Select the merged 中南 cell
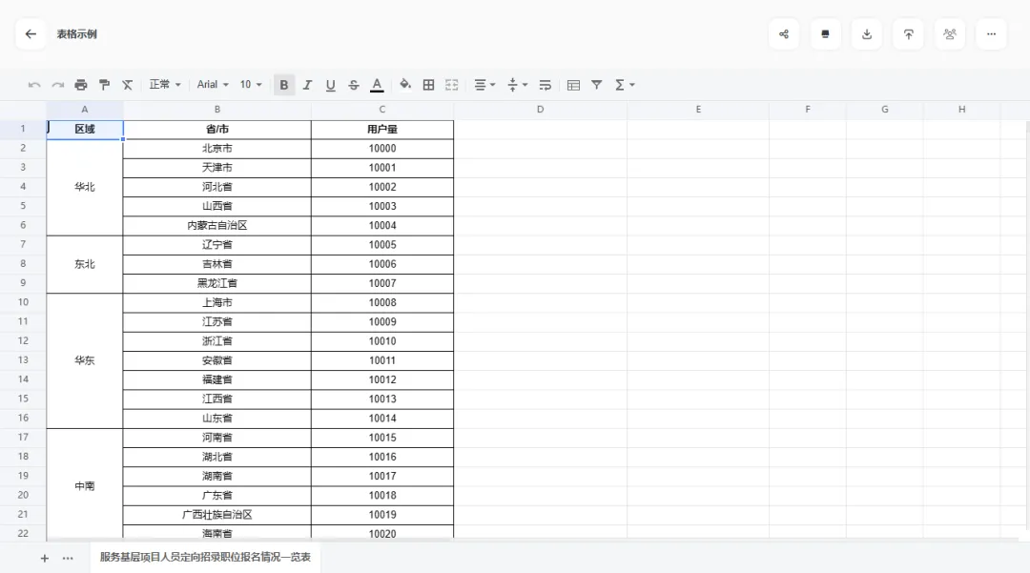The image size is (1030, 573). click(85, 485)
